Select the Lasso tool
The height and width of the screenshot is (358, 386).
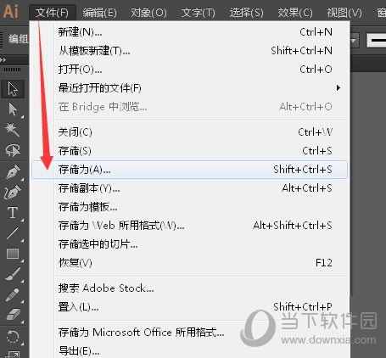coord(13,150)
